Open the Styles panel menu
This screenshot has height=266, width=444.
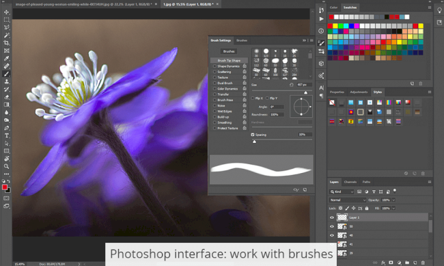pyautogui.click(x=430, y=92)
